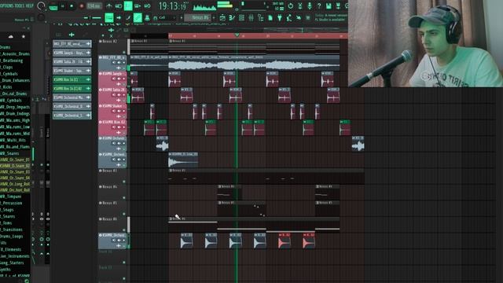Open the piano roll view icon
The height and width of the screenshot is (283, 503).
(x=232, y=17)
